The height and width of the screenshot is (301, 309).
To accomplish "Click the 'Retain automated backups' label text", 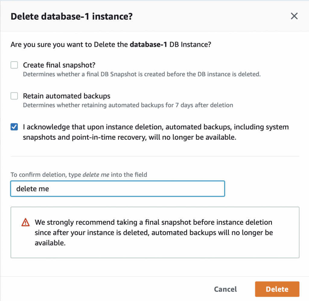I will click(67, 96).
